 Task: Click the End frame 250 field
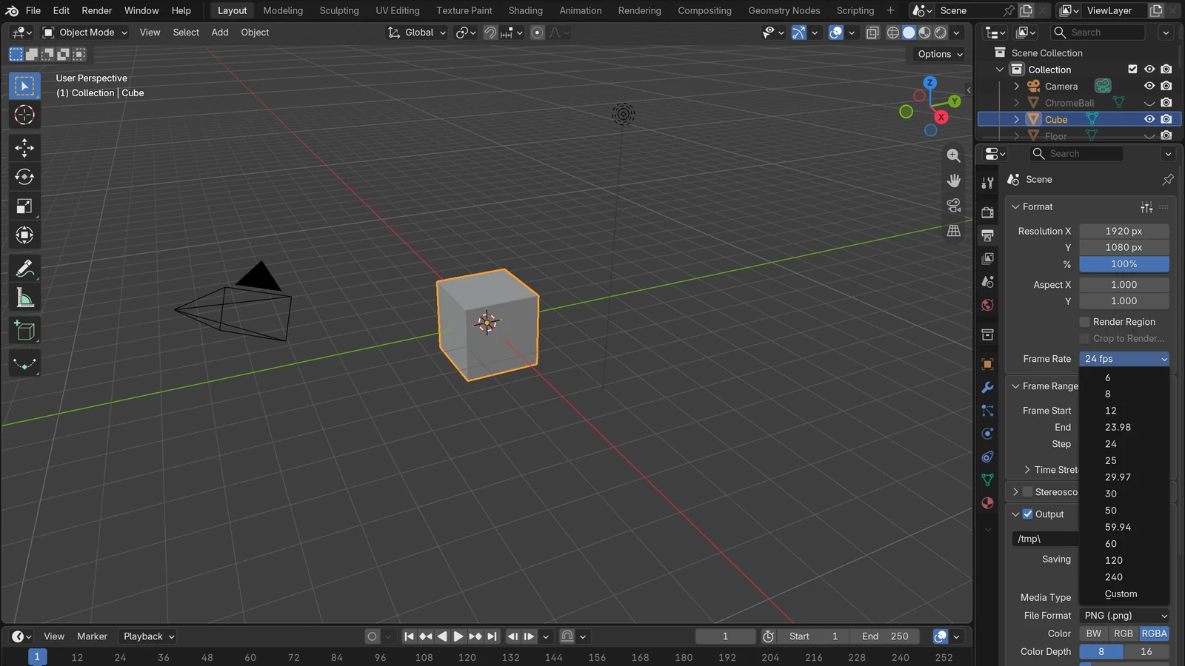point(885,636)
